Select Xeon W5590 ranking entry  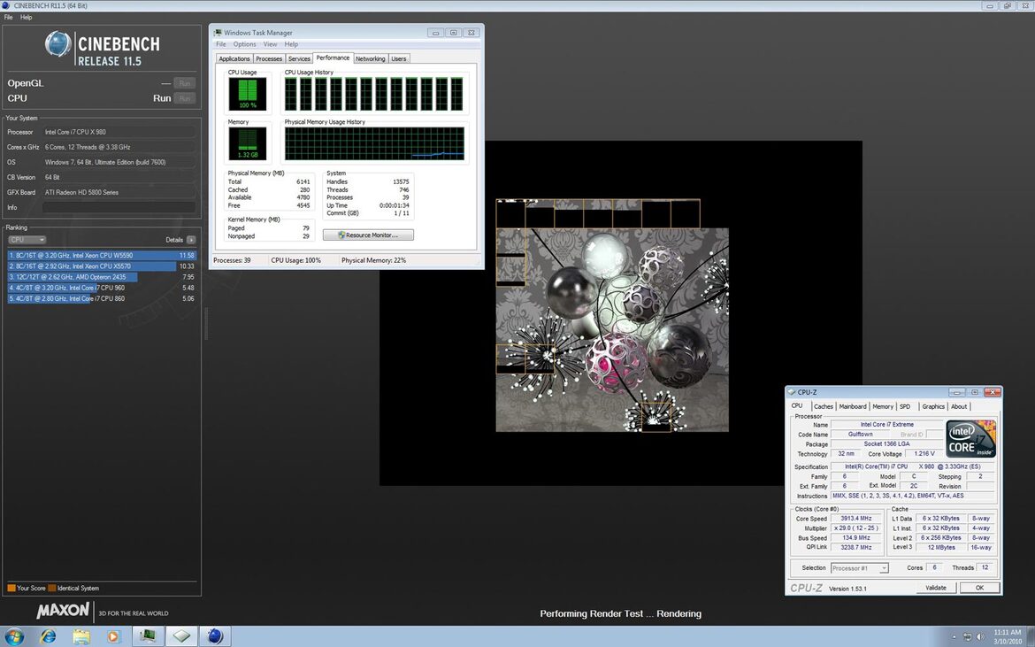(x=102, y=256)
